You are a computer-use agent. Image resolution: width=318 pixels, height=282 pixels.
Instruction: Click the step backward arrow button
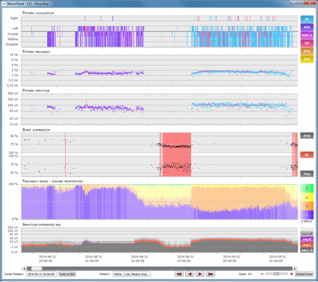190,274
